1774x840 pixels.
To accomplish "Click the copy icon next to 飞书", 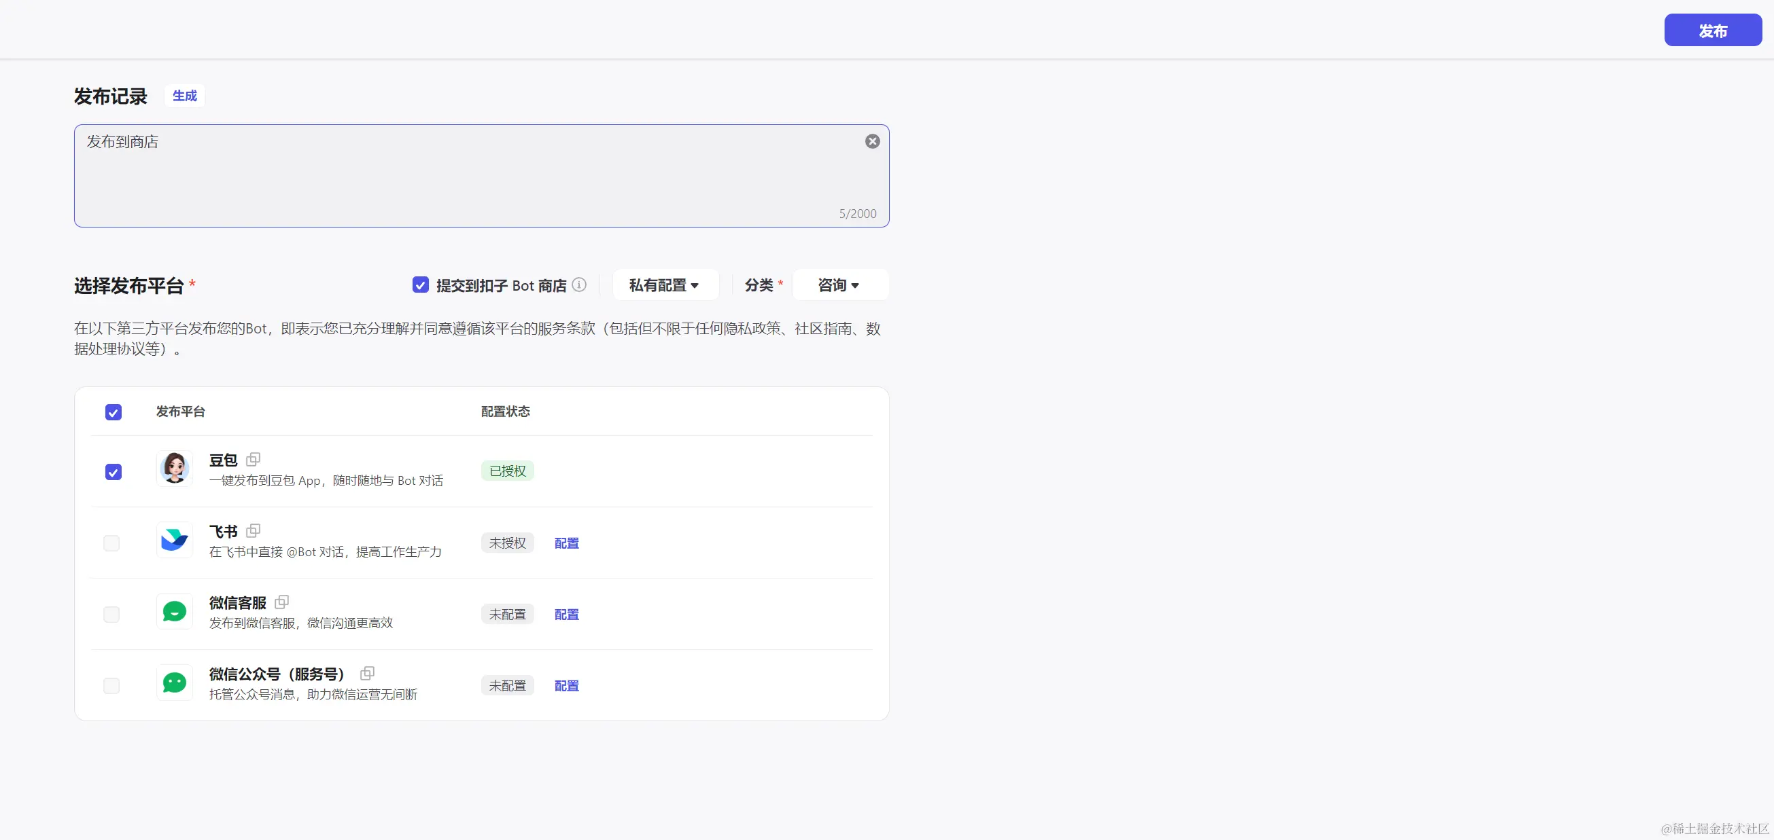I will pos(253,530).
